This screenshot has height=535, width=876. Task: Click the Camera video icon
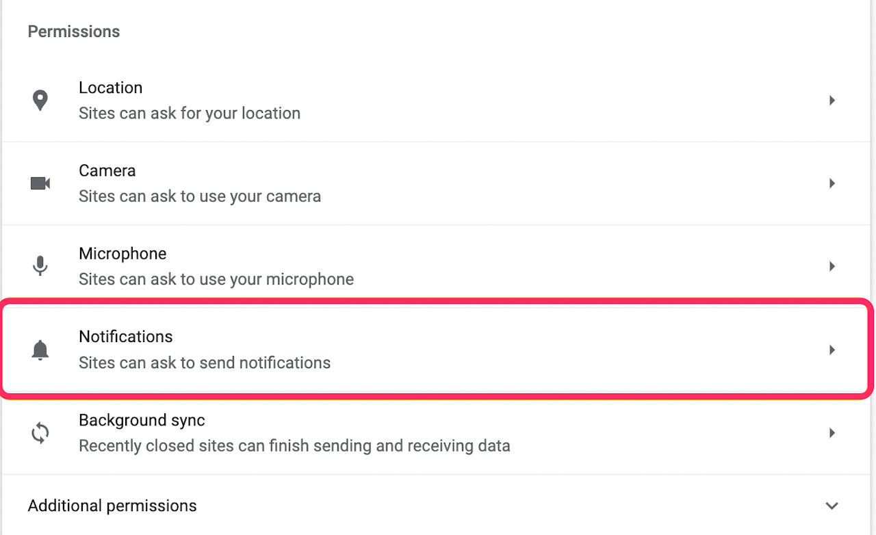(x=40, y=183)
